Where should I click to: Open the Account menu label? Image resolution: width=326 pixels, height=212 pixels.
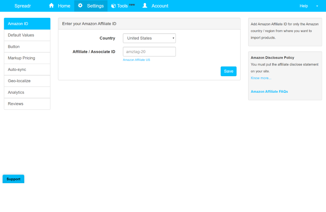[x=160, y=6]
